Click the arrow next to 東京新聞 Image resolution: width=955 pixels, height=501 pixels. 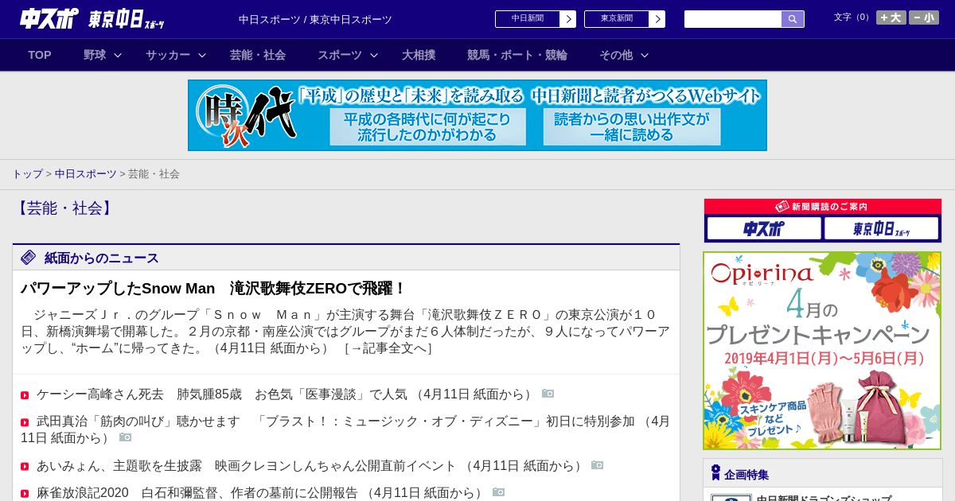(x=657, y=19)
